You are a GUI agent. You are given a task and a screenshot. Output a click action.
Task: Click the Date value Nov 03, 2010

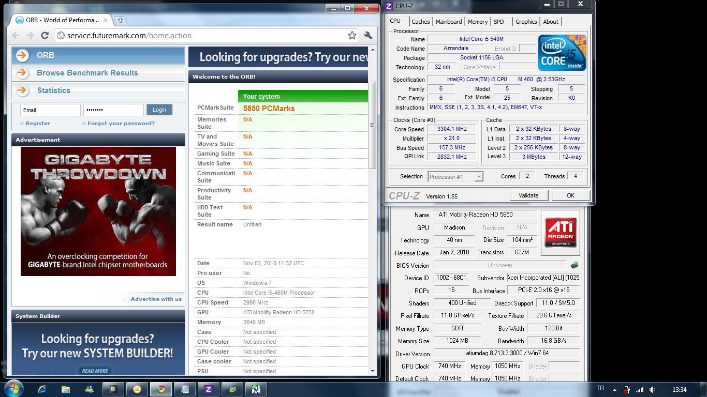(273, 263)
